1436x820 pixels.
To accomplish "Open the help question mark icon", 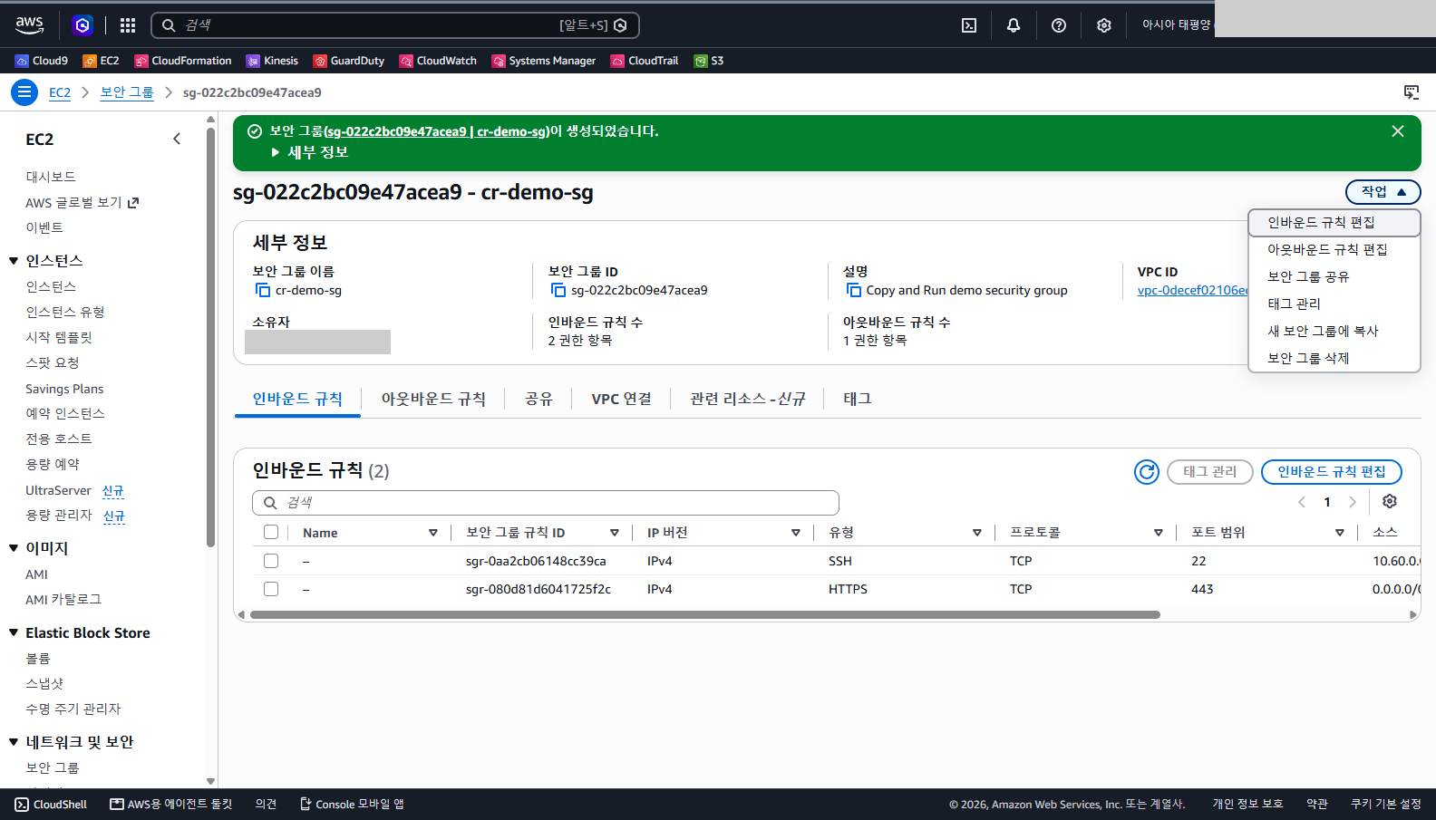I will click(x=1059, y=25).
